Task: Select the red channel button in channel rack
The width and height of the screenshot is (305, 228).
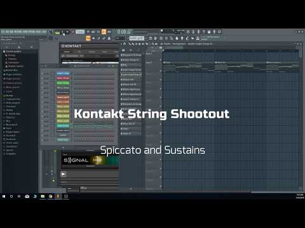Action: pyautogui.click(x=63, y=78)
